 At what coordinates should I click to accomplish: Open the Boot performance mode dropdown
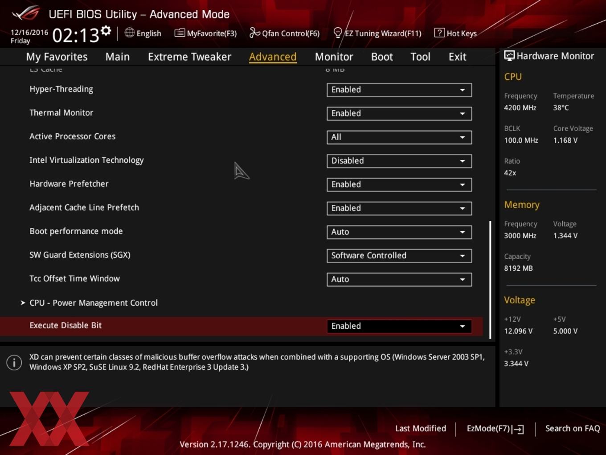point(399,232)
